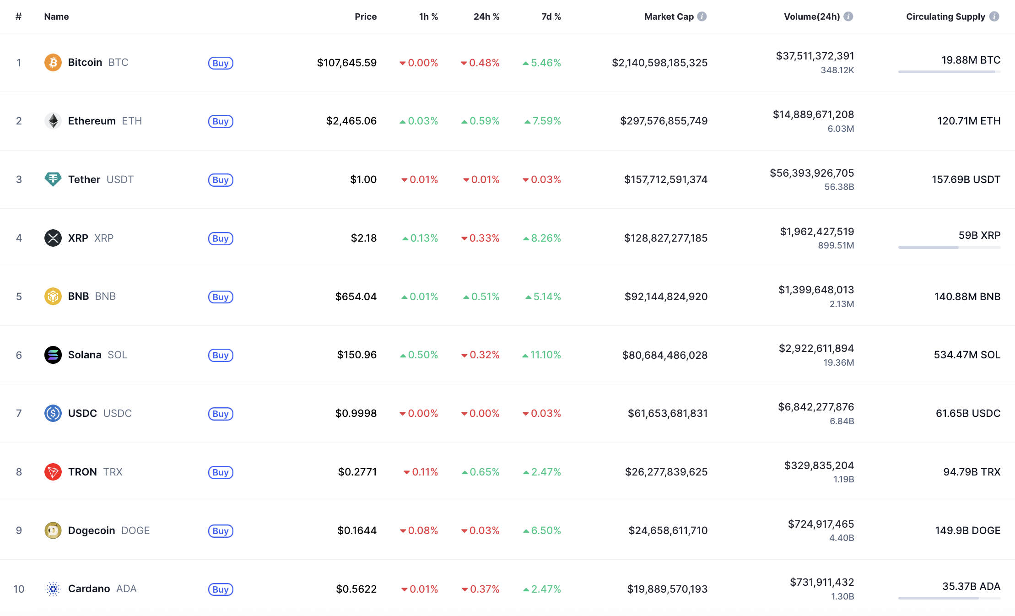1015x616 pixels.
Task: Click the Tether logo icon
Action: click(x=53, y=179)
